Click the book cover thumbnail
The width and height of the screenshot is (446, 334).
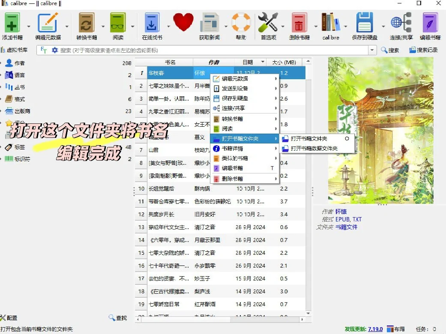pyautogui.click(x=380, y=130)
